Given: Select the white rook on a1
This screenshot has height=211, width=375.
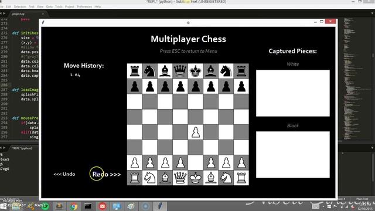Looking at the screenshot, I should point(134,178).
